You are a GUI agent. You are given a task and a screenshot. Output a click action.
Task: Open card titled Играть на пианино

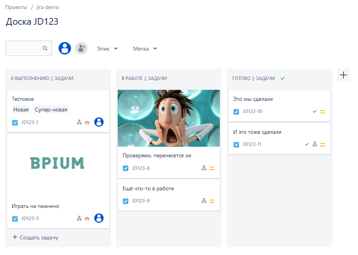(36, 206)
